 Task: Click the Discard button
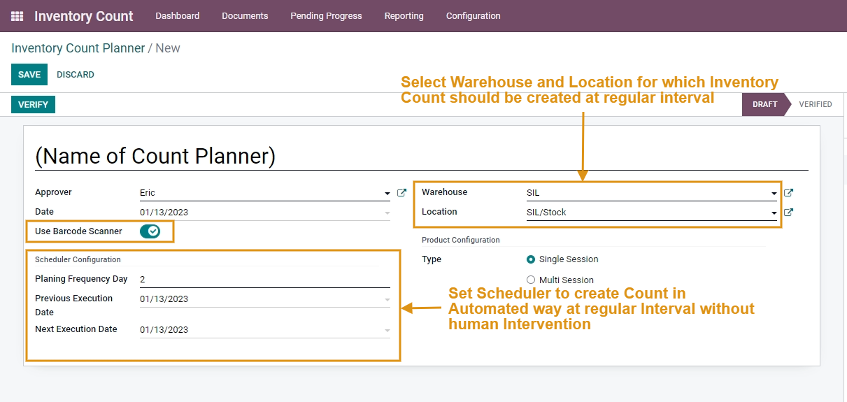click(x=76, y=75)
